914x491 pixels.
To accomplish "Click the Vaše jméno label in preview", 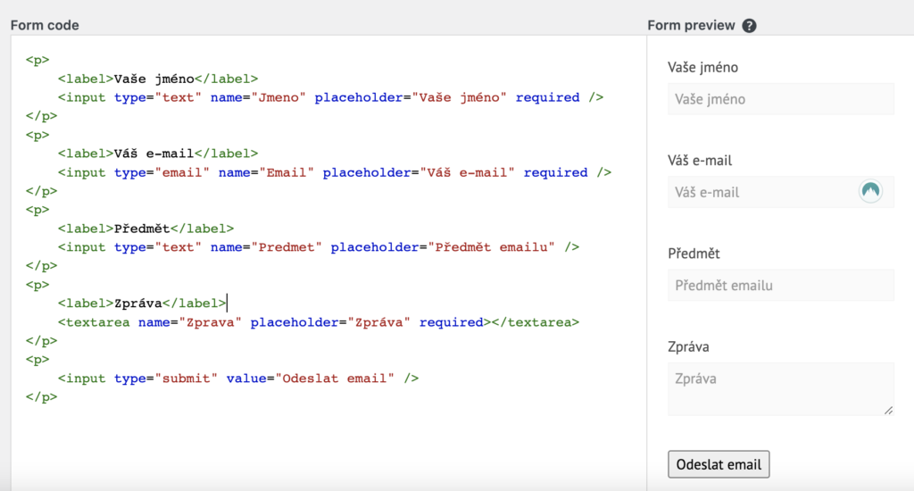I will [702, 68].
